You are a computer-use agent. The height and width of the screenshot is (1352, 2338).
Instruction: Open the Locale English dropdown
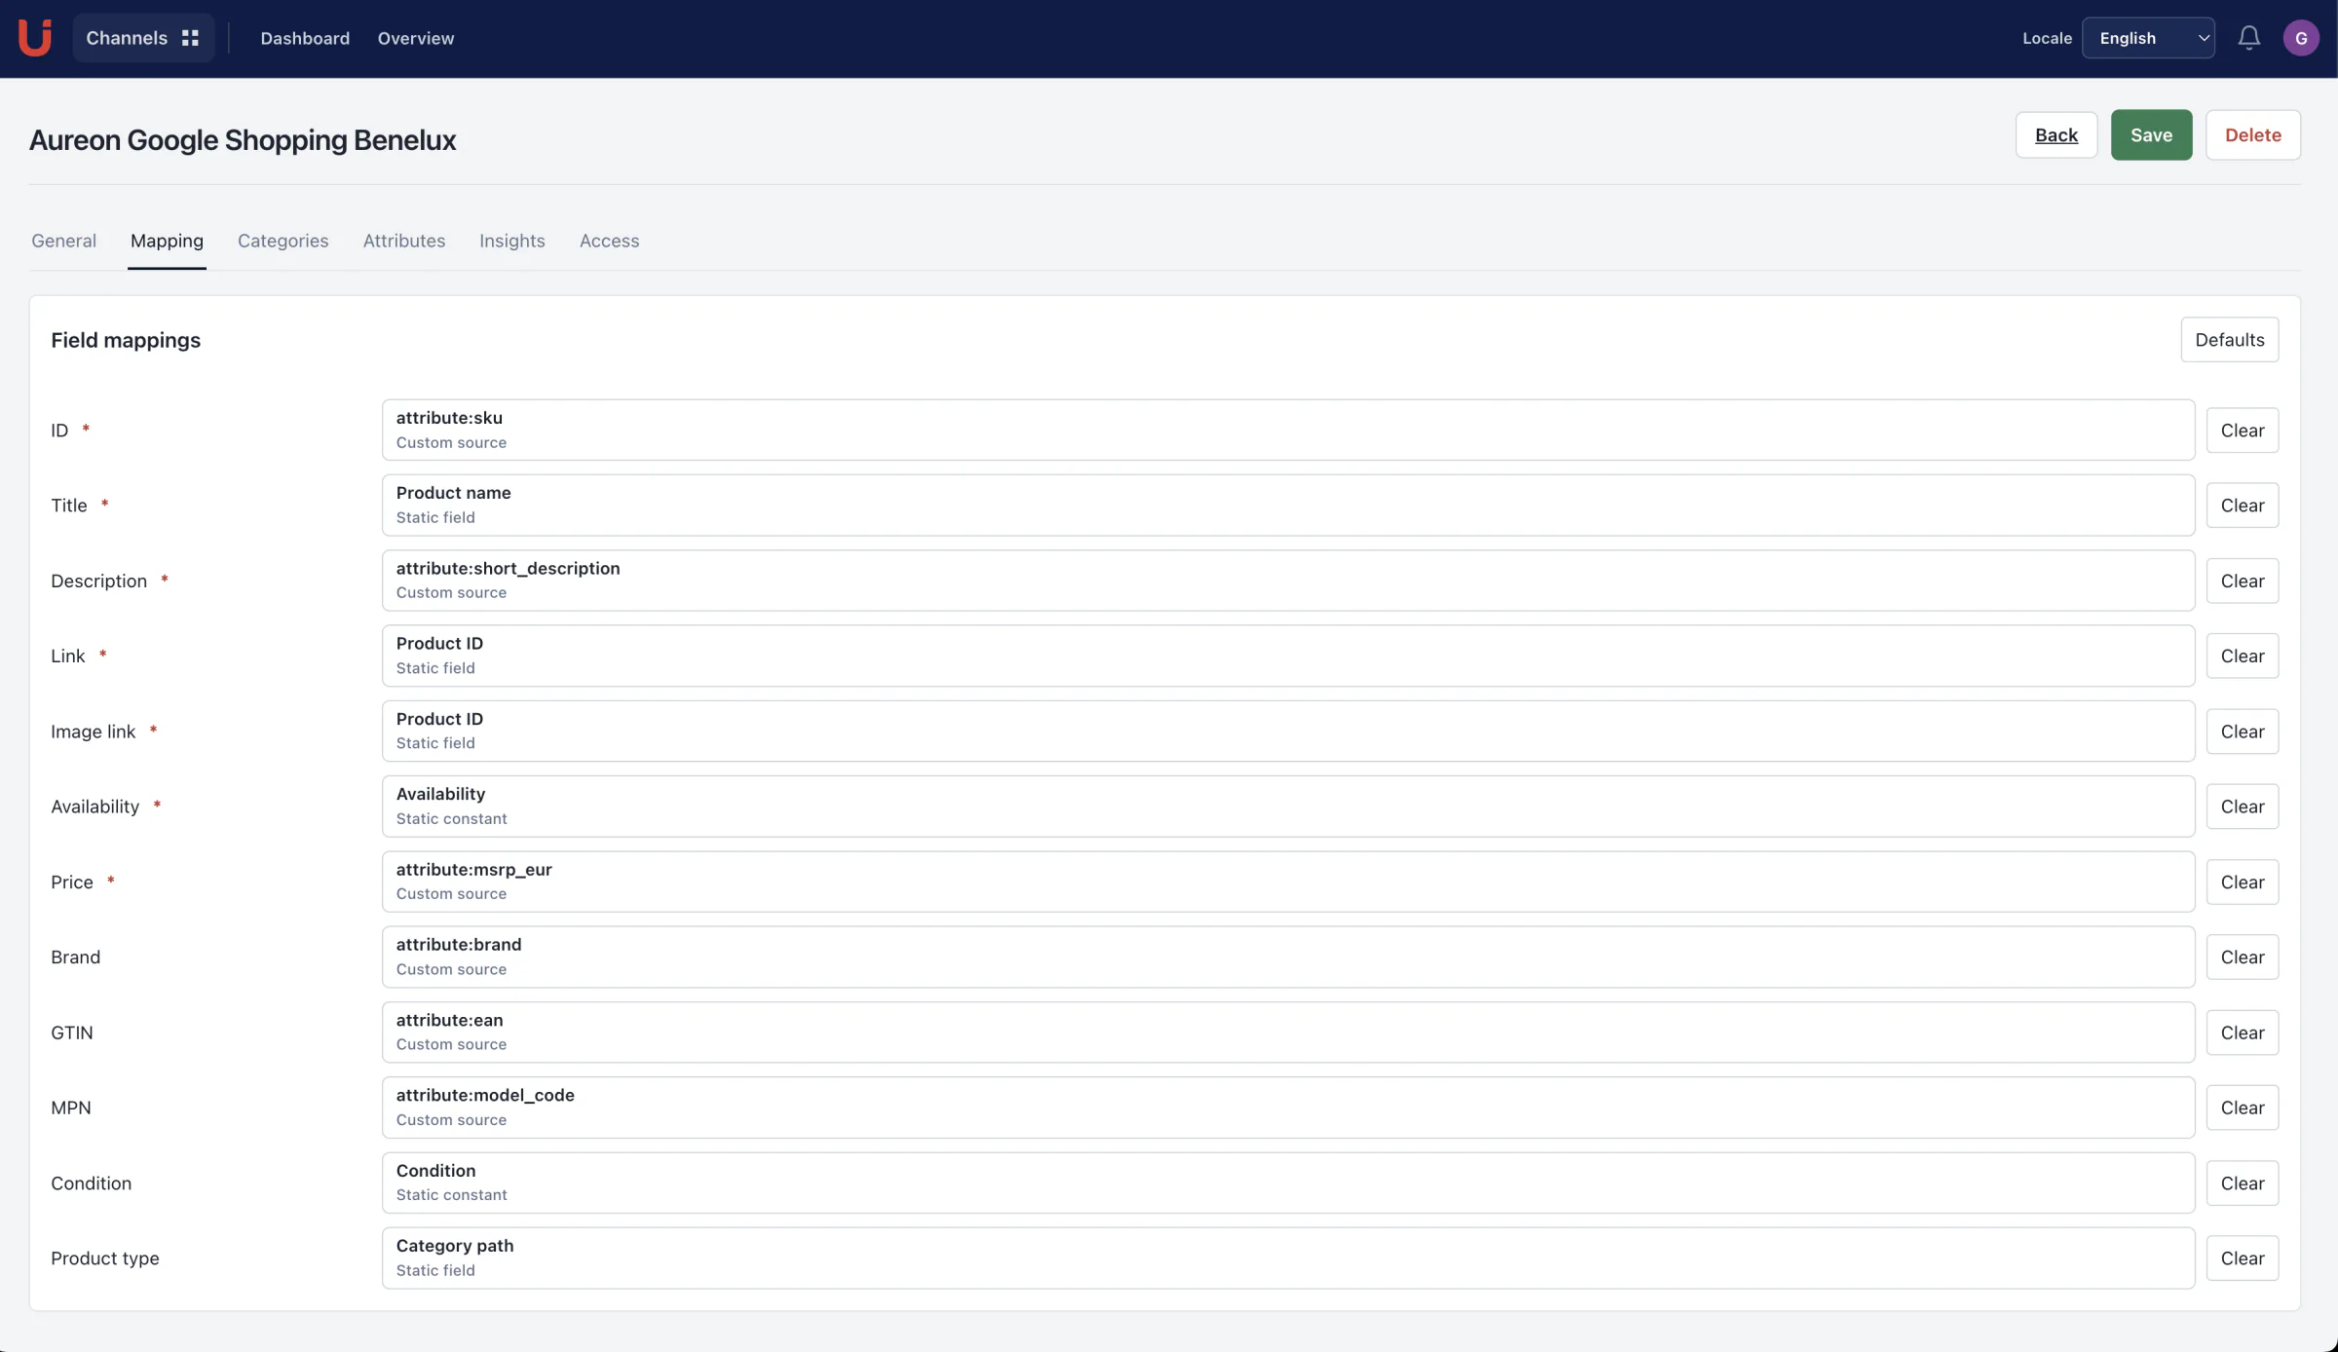tap(2148, 38)
